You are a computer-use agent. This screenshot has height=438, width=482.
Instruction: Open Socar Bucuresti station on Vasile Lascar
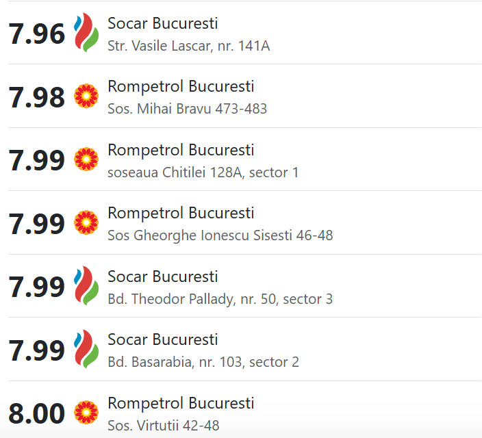163,23
